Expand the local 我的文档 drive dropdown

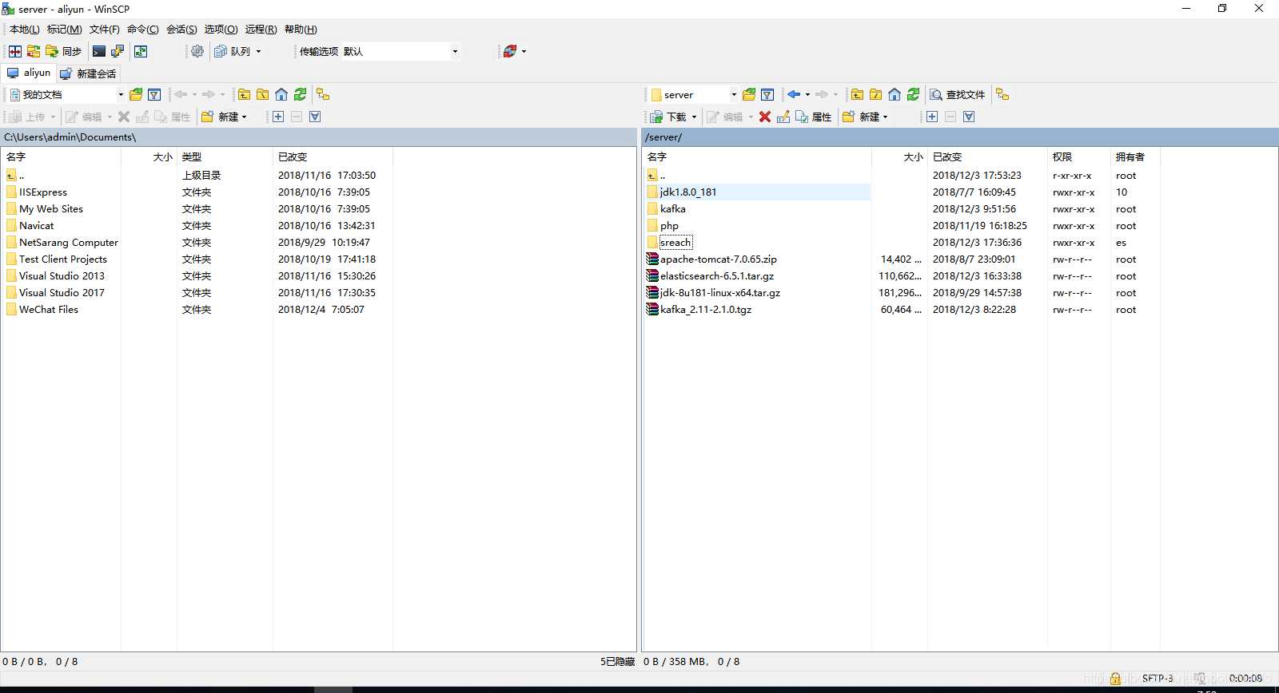click(x=121, y=94)
